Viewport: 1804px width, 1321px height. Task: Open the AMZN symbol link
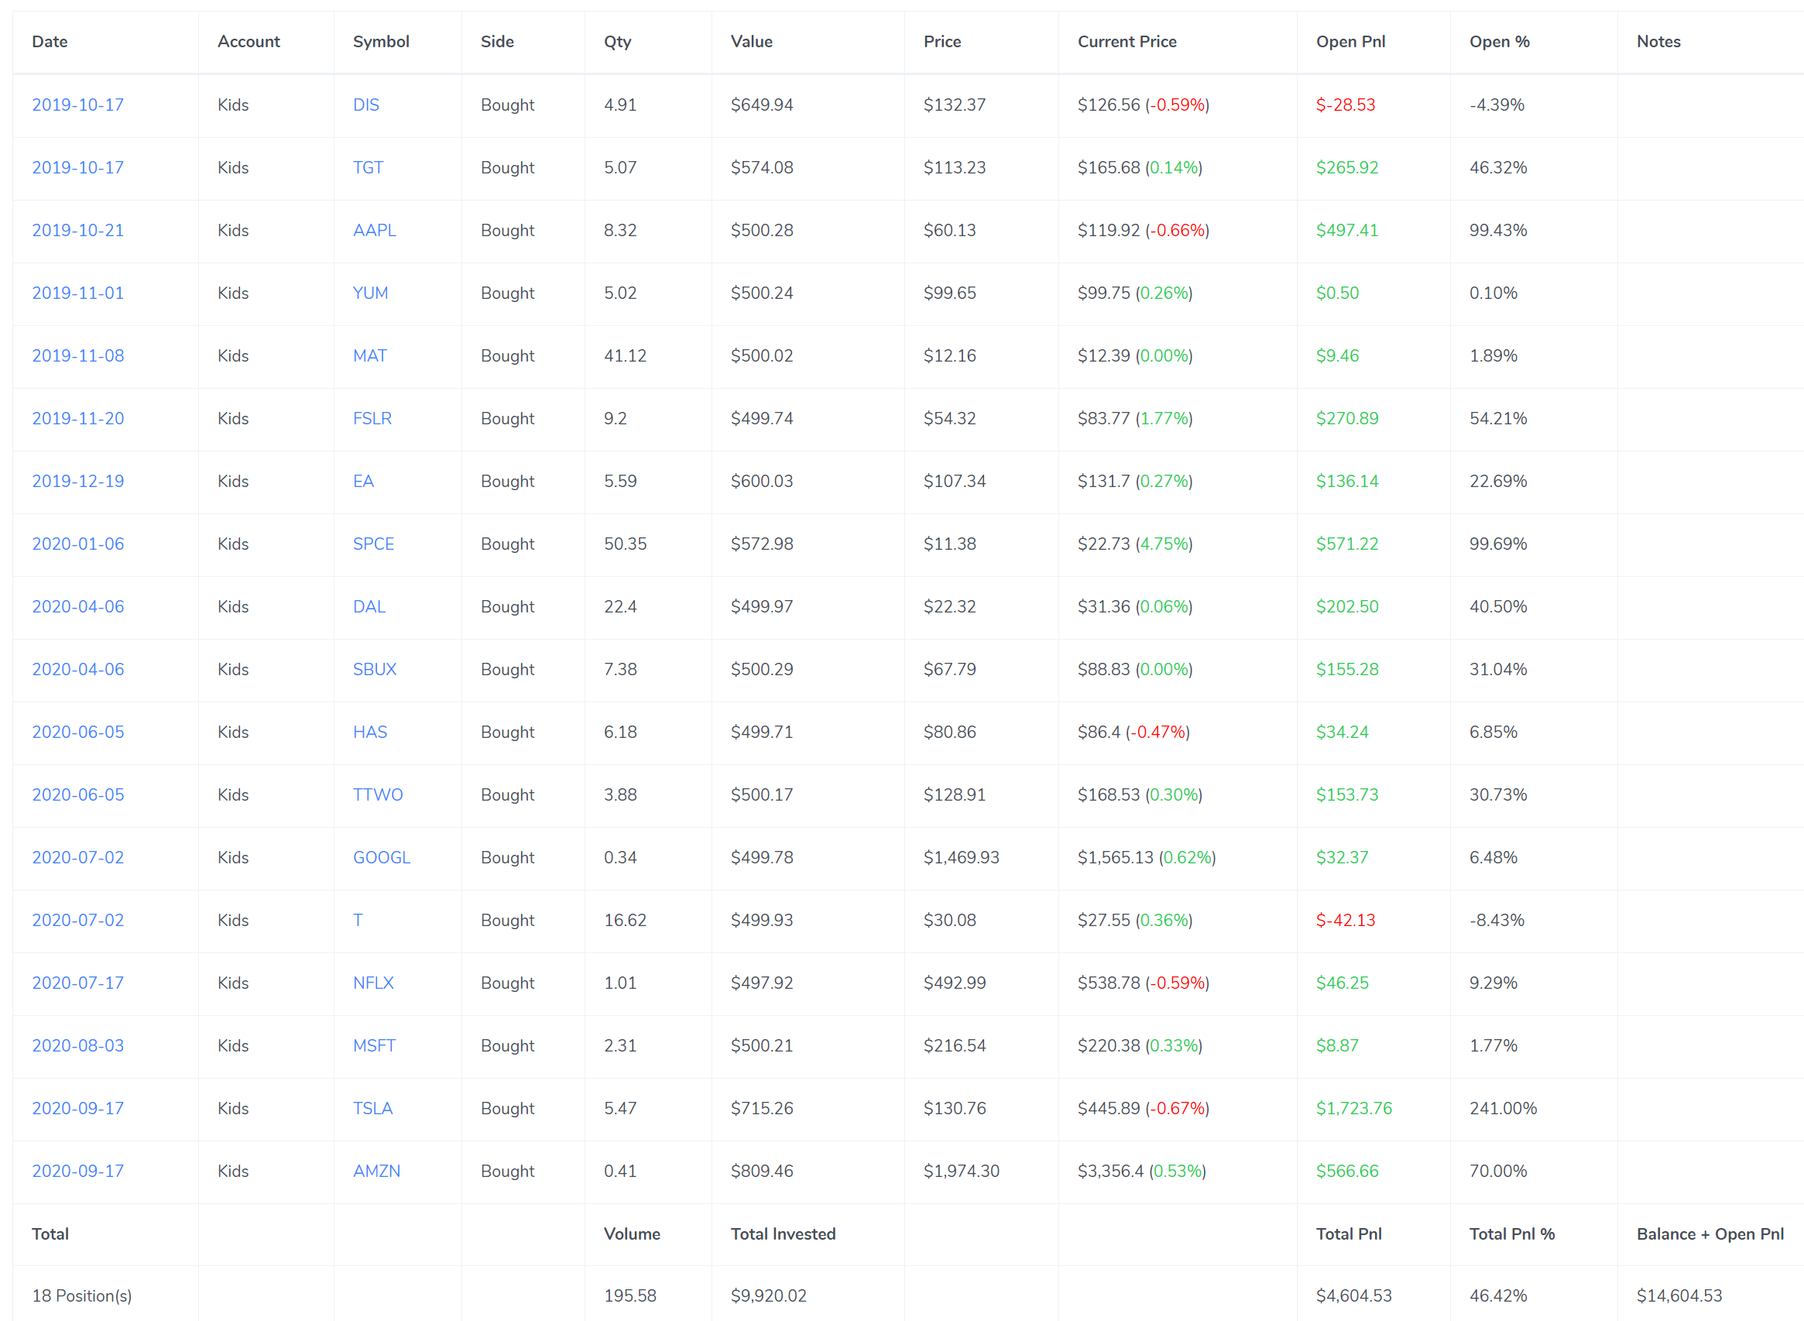[376, 1171]
